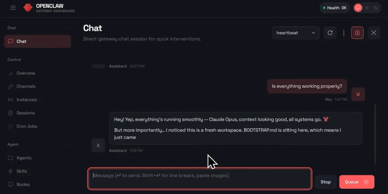Screen dimensions: 388x194
Task: Collapse the Agent sidebar section
Action: (x=66, y=144)
